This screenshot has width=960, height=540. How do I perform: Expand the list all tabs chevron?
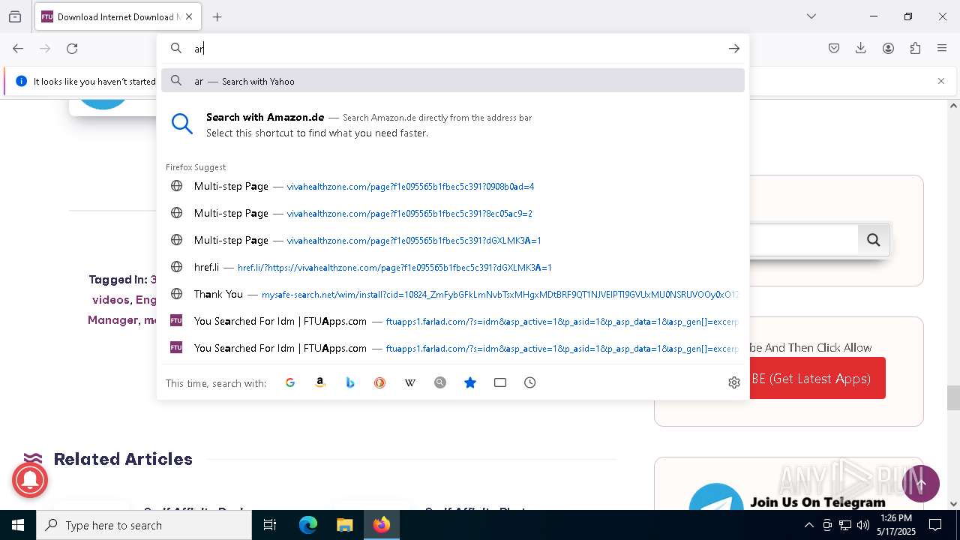coord(811,16)
